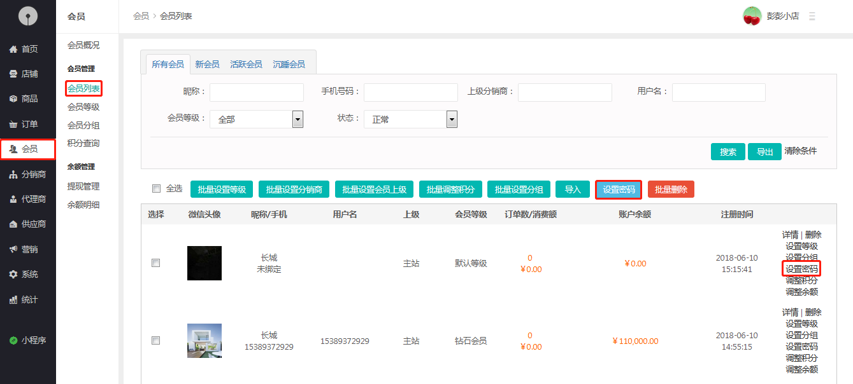
Task: Switch to the 新会员 tab
Action: 207,64
